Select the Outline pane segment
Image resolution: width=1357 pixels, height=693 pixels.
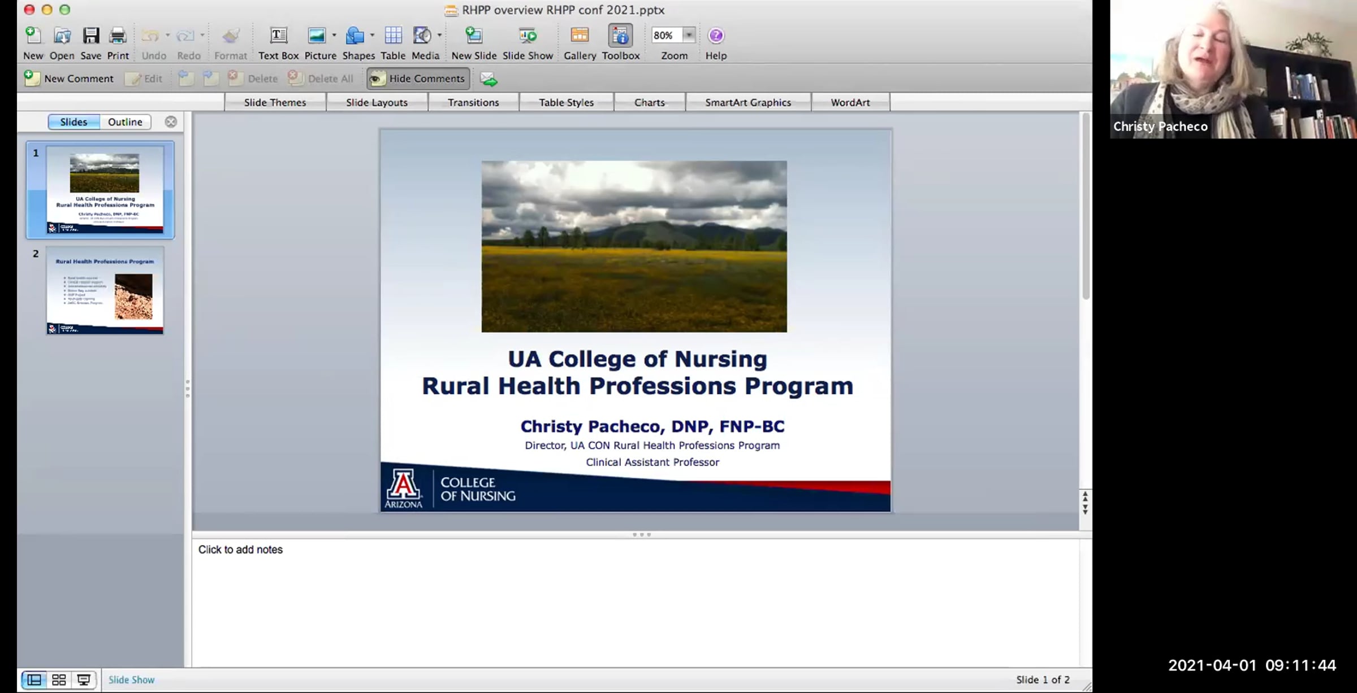[x=125, y=122]
